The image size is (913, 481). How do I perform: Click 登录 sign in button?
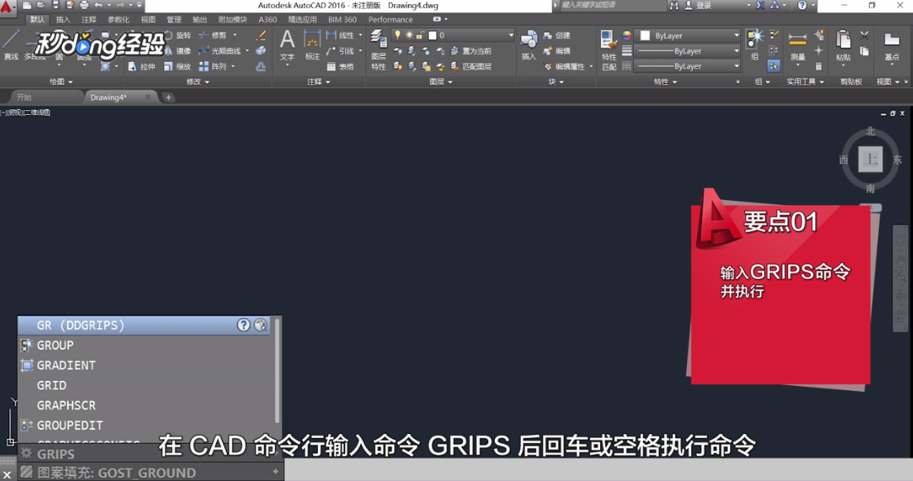click(699, 5)
